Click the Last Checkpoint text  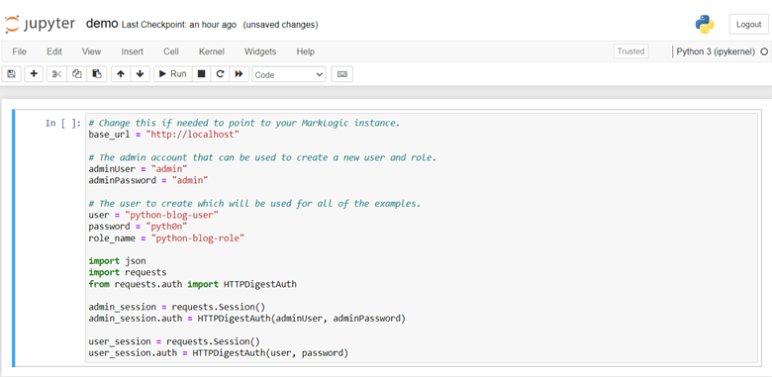(179, 25)
